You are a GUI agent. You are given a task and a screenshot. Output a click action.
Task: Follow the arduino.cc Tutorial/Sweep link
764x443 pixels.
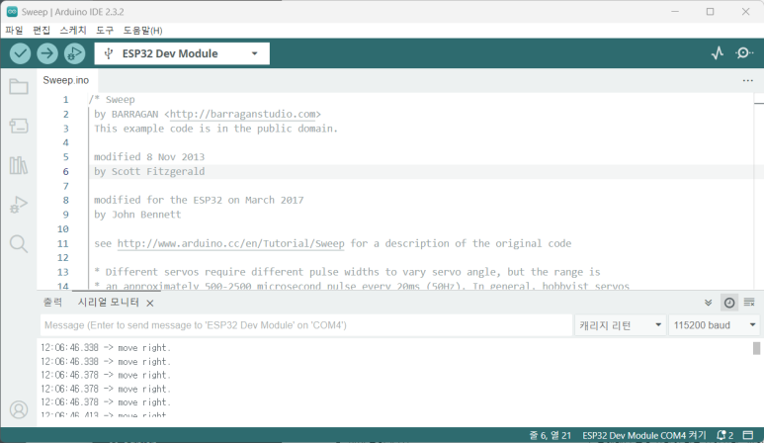tap(231, 243)
